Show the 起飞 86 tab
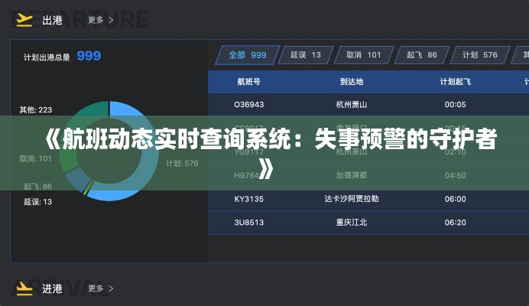The height and width of the screenshot is (306, 529). [x=422, y=55]
